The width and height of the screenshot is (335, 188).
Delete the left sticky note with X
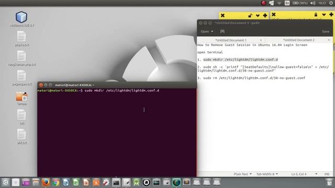(x=222, y=15)
